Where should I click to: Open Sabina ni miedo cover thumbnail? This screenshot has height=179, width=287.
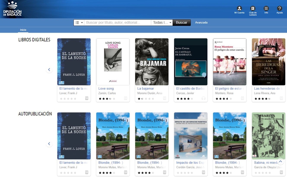coord(268,136)
